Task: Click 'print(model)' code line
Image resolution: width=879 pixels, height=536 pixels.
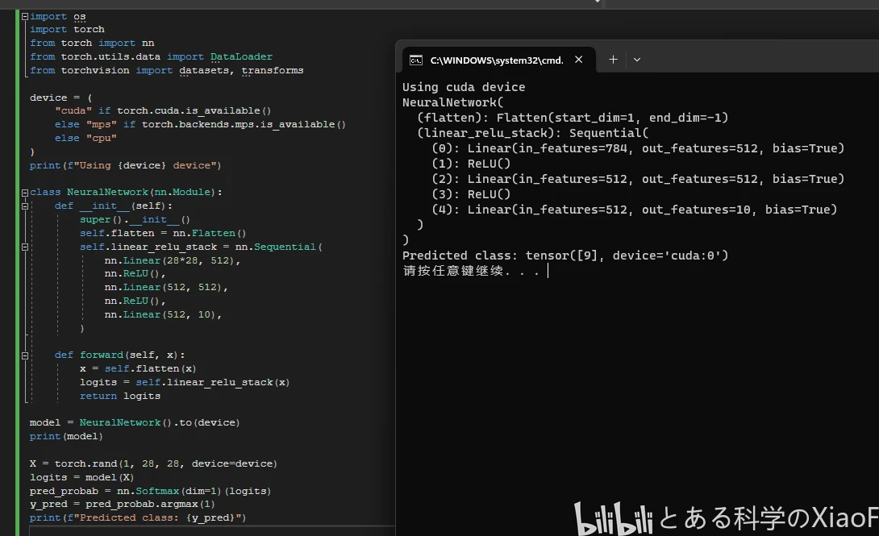Action: [x=66, y=436]
